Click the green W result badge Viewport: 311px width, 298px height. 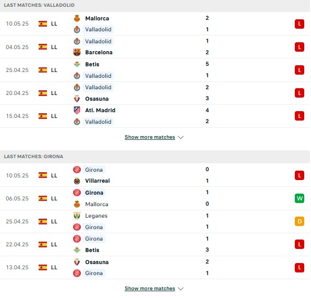(x=300, y=198)
